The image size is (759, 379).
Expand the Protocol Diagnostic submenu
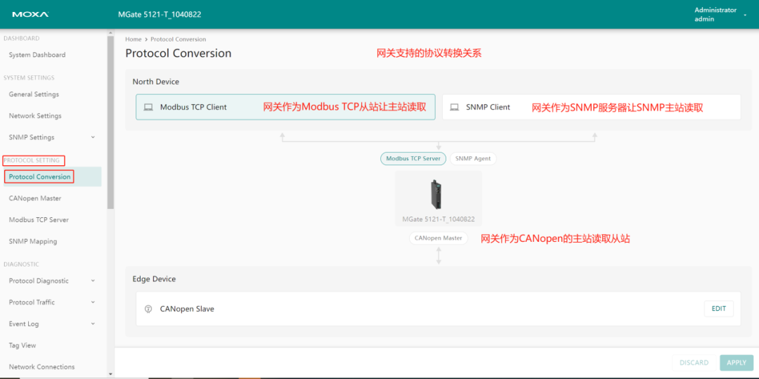93,281
